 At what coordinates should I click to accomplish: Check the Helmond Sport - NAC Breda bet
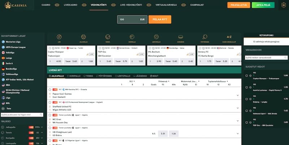click(x=247, y=111)
